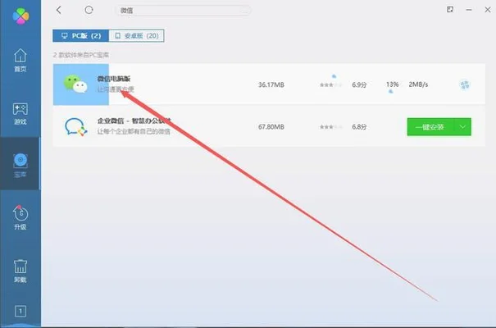This screenshot has width=496, height=328.
Task: Click the 67.80MB size text
Action: [271, 127]
